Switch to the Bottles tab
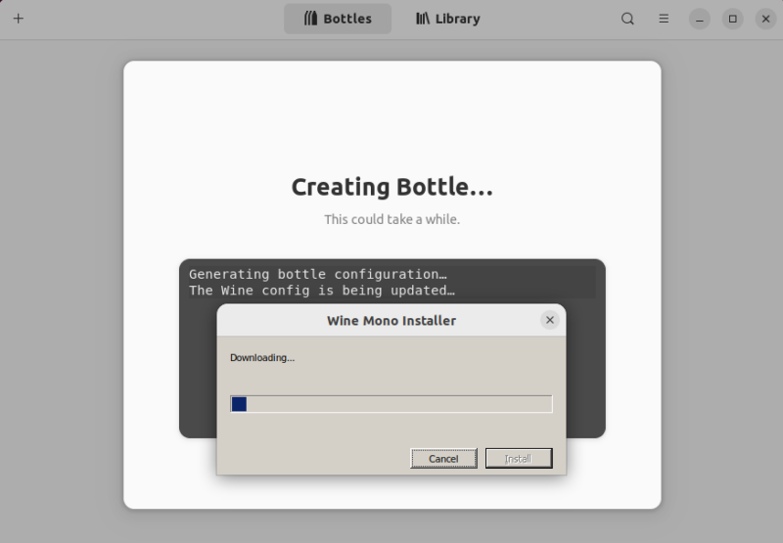The height and width of the screenshot is (543, 783). click(x=338, y=19)
